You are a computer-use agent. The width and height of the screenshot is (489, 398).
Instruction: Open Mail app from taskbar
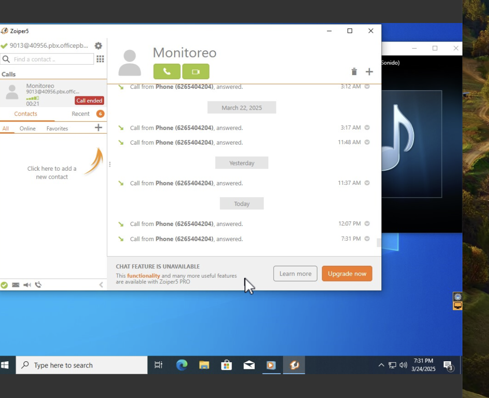(x=249, y=365)
